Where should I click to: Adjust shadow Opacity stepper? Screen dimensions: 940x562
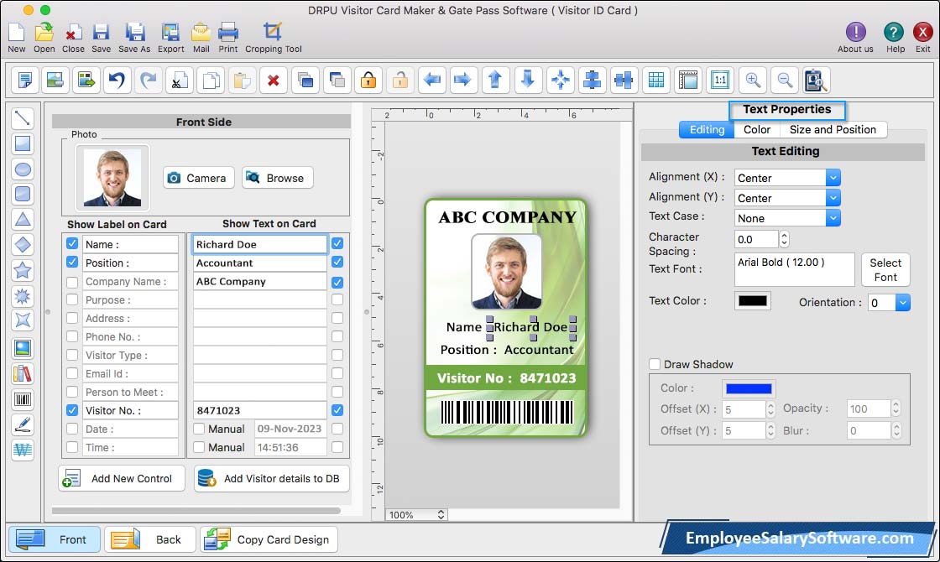coord(896,408)
